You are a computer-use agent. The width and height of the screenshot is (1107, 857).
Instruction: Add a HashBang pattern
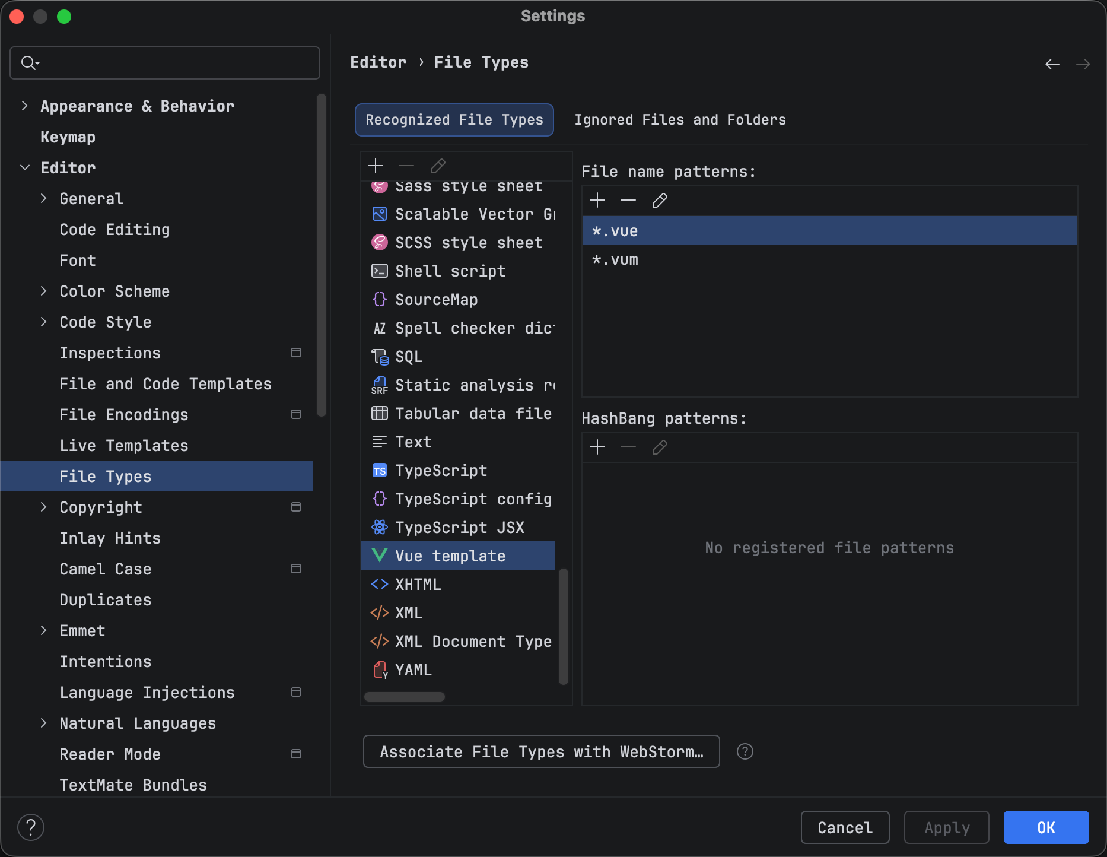[x=597, y=447]
